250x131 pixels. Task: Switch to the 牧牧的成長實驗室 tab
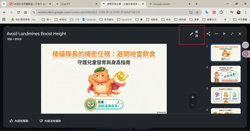coord(30,4)
